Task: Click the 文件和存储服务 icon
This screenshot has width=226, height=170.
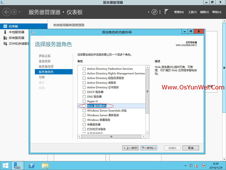Action: (5, 44)
